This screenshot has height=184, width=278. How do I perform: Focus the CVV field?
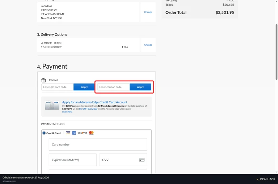(123, 160)
